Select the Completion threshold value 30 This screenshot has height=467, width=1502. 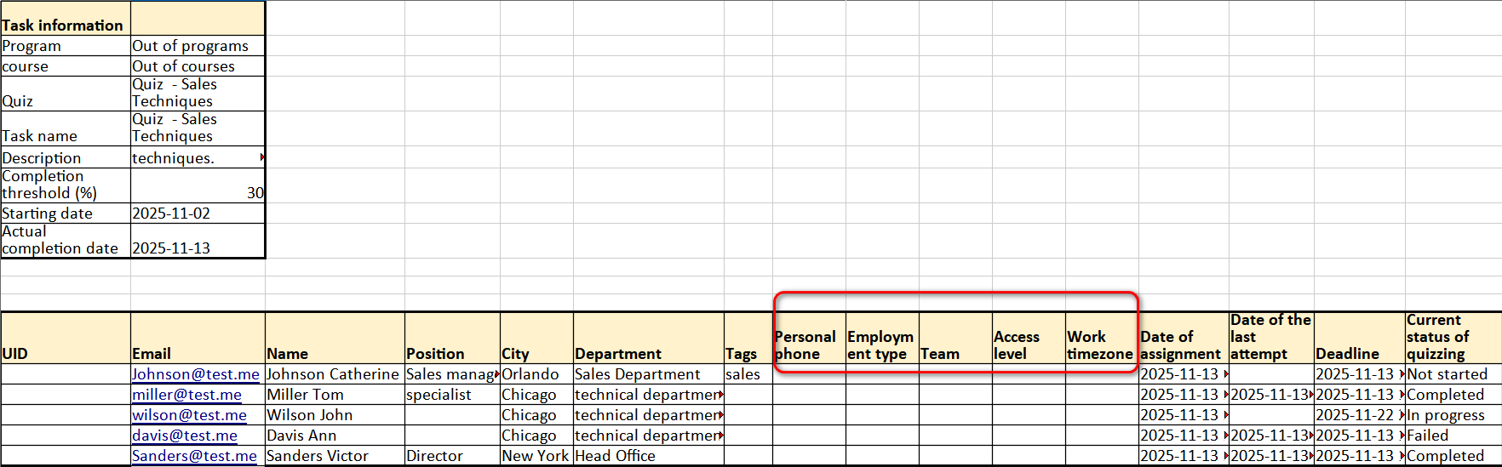point(198,185)
